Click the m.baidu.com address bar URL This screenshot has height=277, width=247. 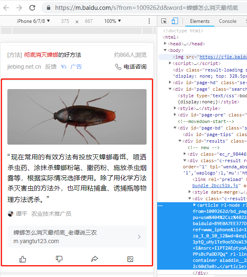click(147, 8)
